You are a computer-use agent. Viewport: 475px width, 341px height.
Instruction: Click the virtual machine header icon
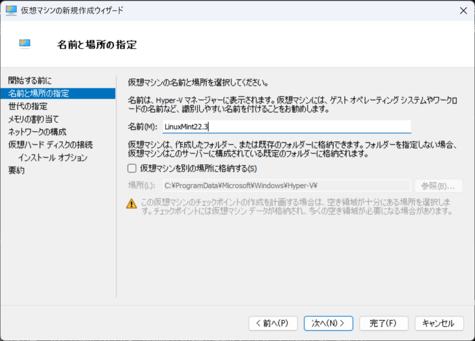tap(24, 44)
